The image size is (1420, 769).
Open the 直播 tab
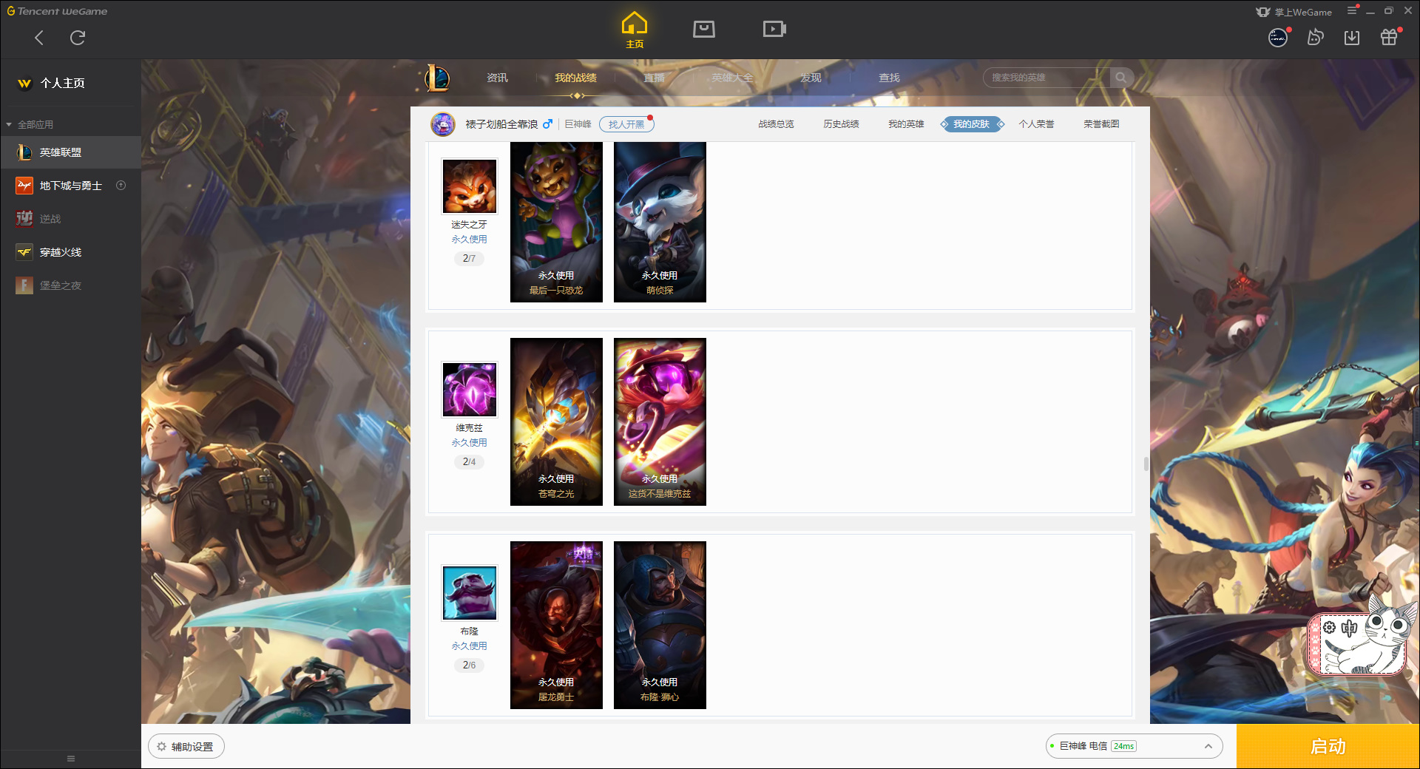(654, 78)
